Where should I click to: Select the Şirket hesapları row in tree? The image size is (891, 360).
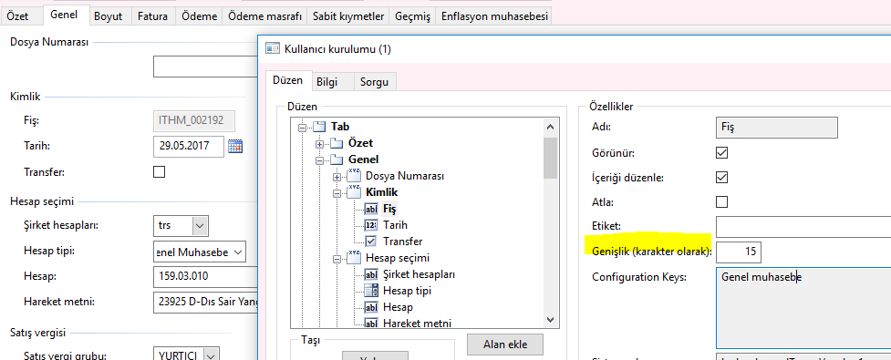419,274
